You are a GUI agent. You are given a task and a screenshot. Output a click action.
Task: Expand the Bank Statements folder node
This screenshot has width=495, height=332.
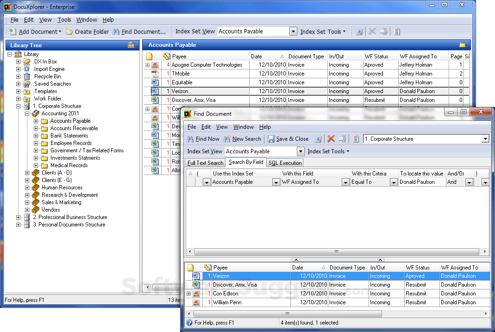[x=36, y=136]
